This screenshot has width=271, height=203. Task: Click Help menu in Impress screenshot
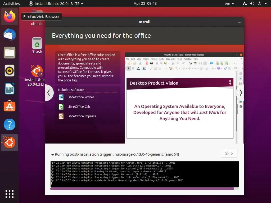(196, 59)
